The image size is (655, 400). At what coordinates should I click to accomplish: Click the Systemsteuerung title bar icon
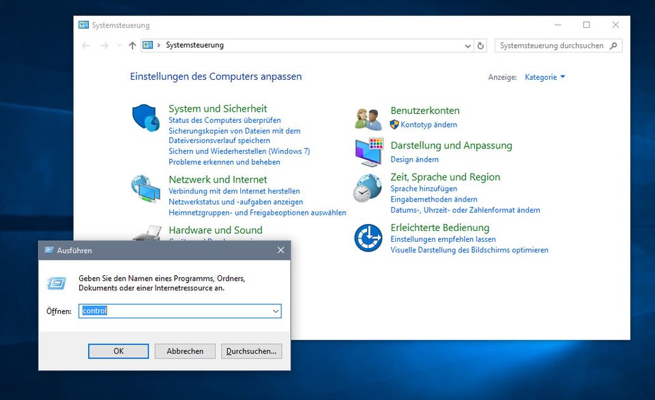(83, 25)
